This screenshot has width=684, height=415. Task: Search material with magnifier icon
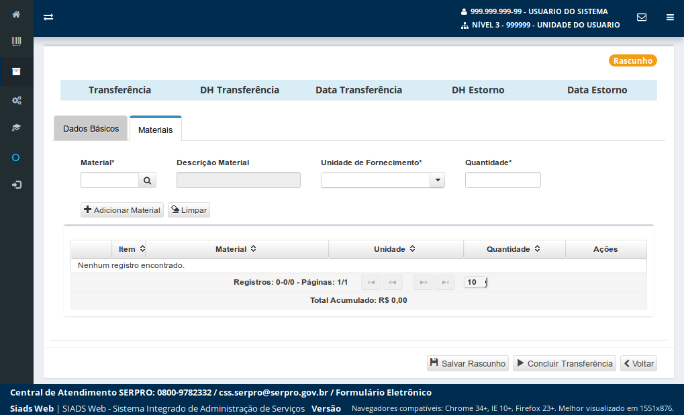pos(148,180)
